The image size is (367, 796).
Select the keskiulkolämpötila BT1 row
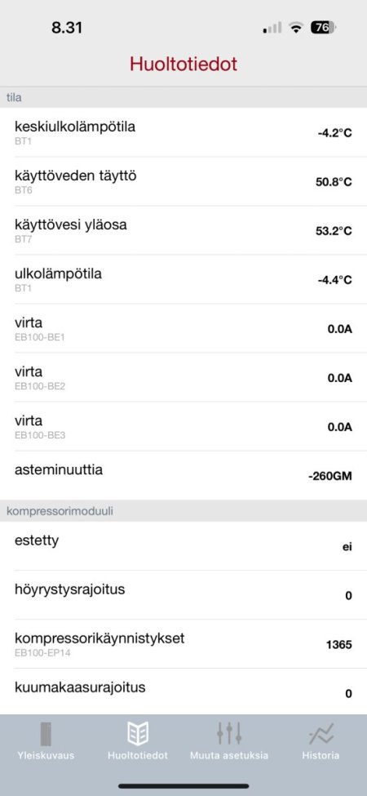point(183,132)
